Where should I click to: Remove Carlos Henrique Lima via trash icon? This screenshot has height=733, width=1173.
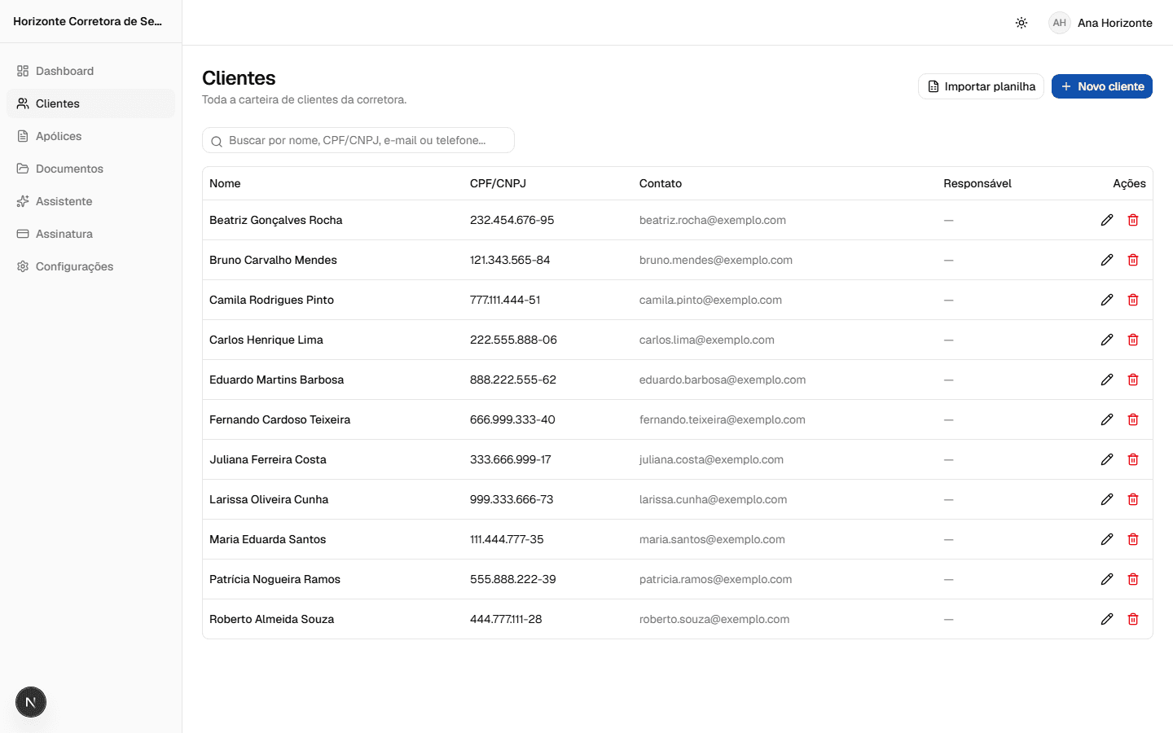(x=1133, y=340)
